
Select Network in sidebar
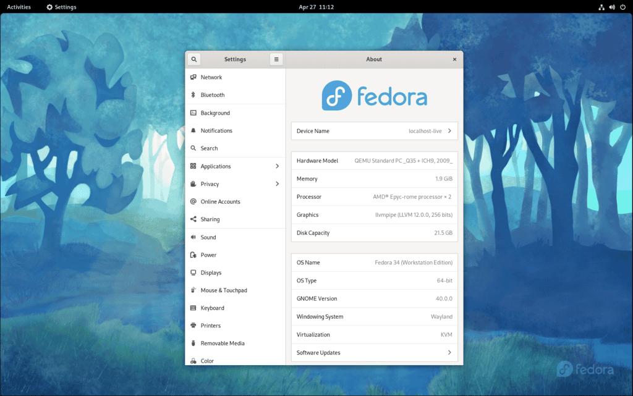pyautogui.click(x=236, y=77)
